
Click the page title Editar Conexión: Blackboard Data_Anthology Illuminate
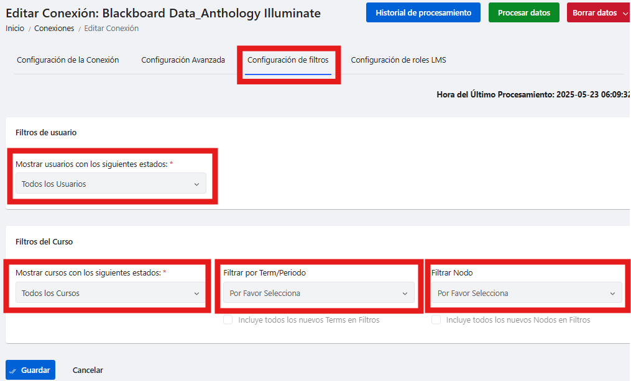point(163,13)
